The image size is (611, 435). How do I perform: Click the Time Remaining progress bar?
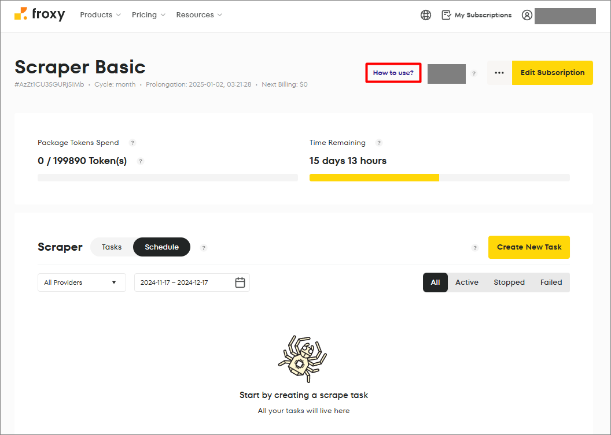click(x=440, y=178)
